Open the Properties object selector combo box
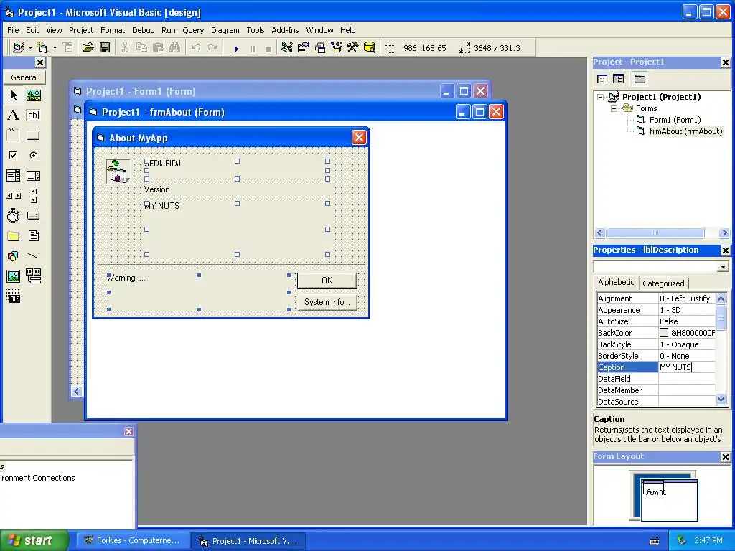Image resolution: width=735 pixels, height=551 pixels. pyautogui.click(x=661, y=267)
